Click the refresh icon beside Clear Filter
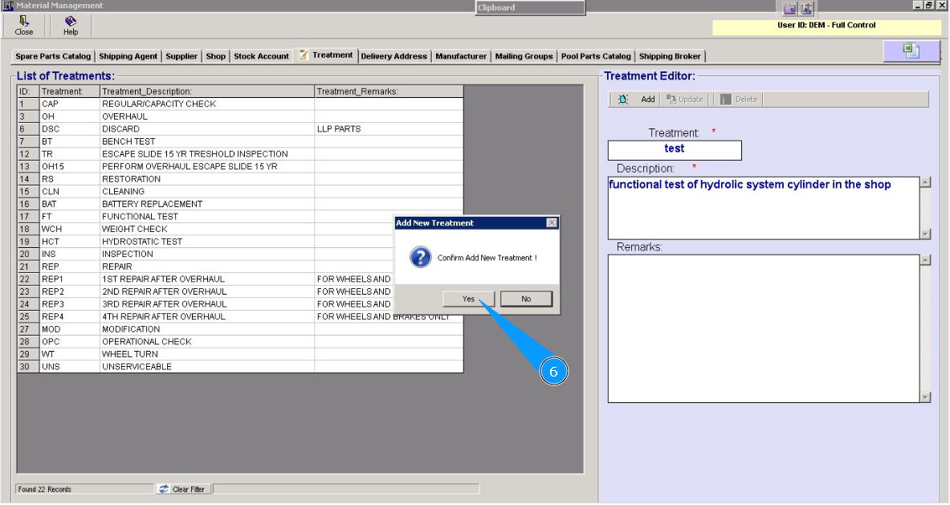This screenshot has width=950, height=505. 164,489
